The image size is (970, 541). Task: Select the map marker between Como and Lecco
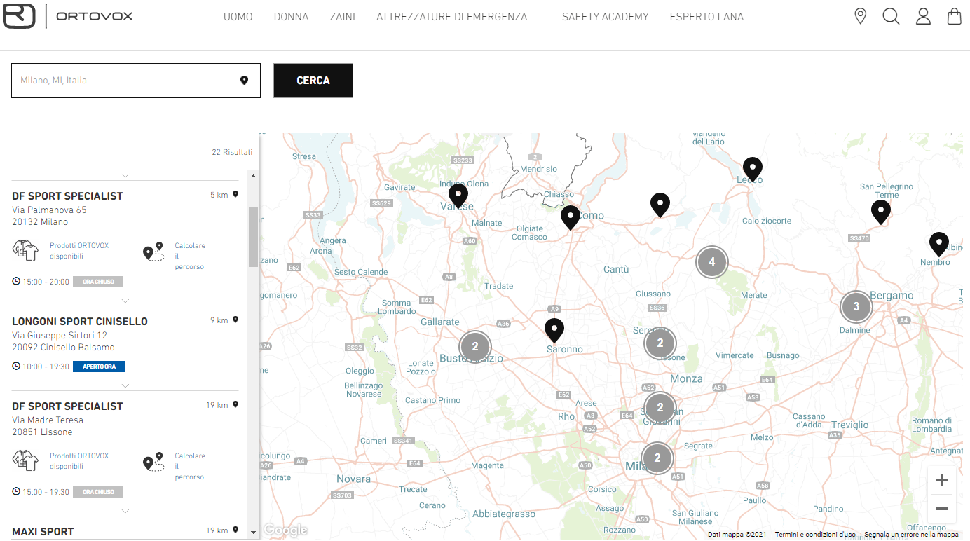pos(660,205)
